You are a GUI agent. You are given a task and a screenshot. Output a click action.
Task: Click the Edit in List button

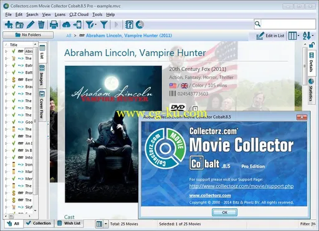(x=270, y=36)
